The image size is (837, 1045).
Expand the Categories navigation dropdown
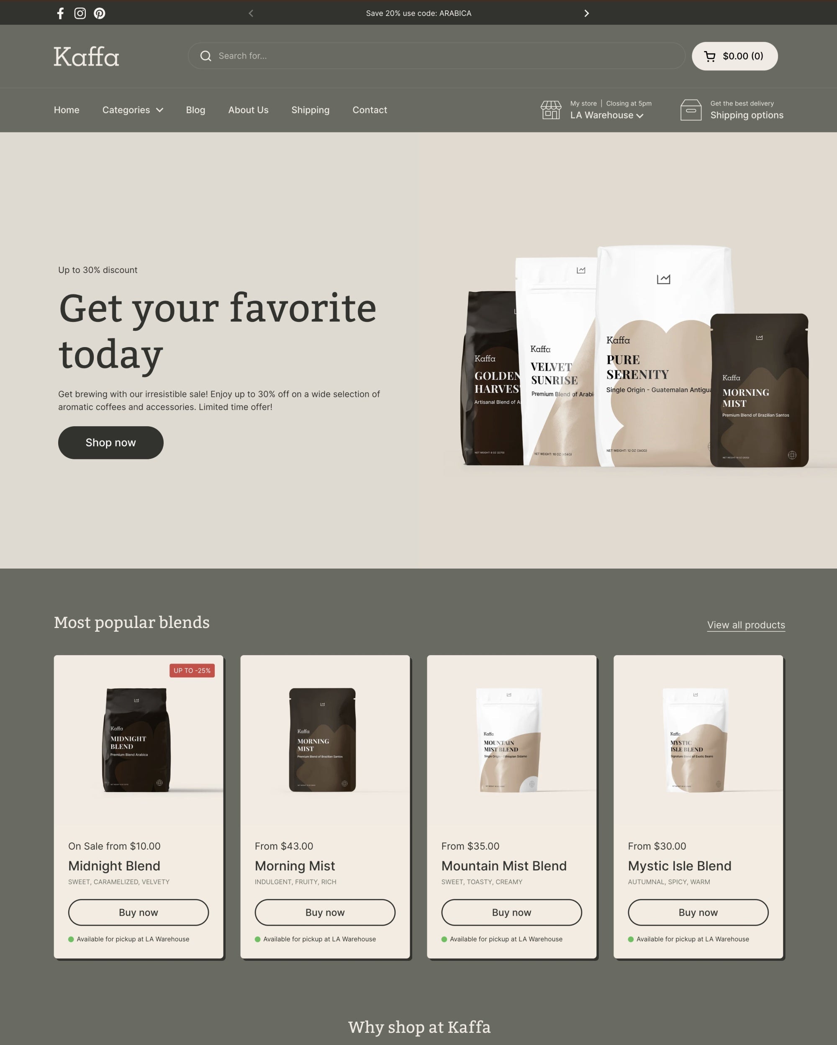(x=132, y=109)
